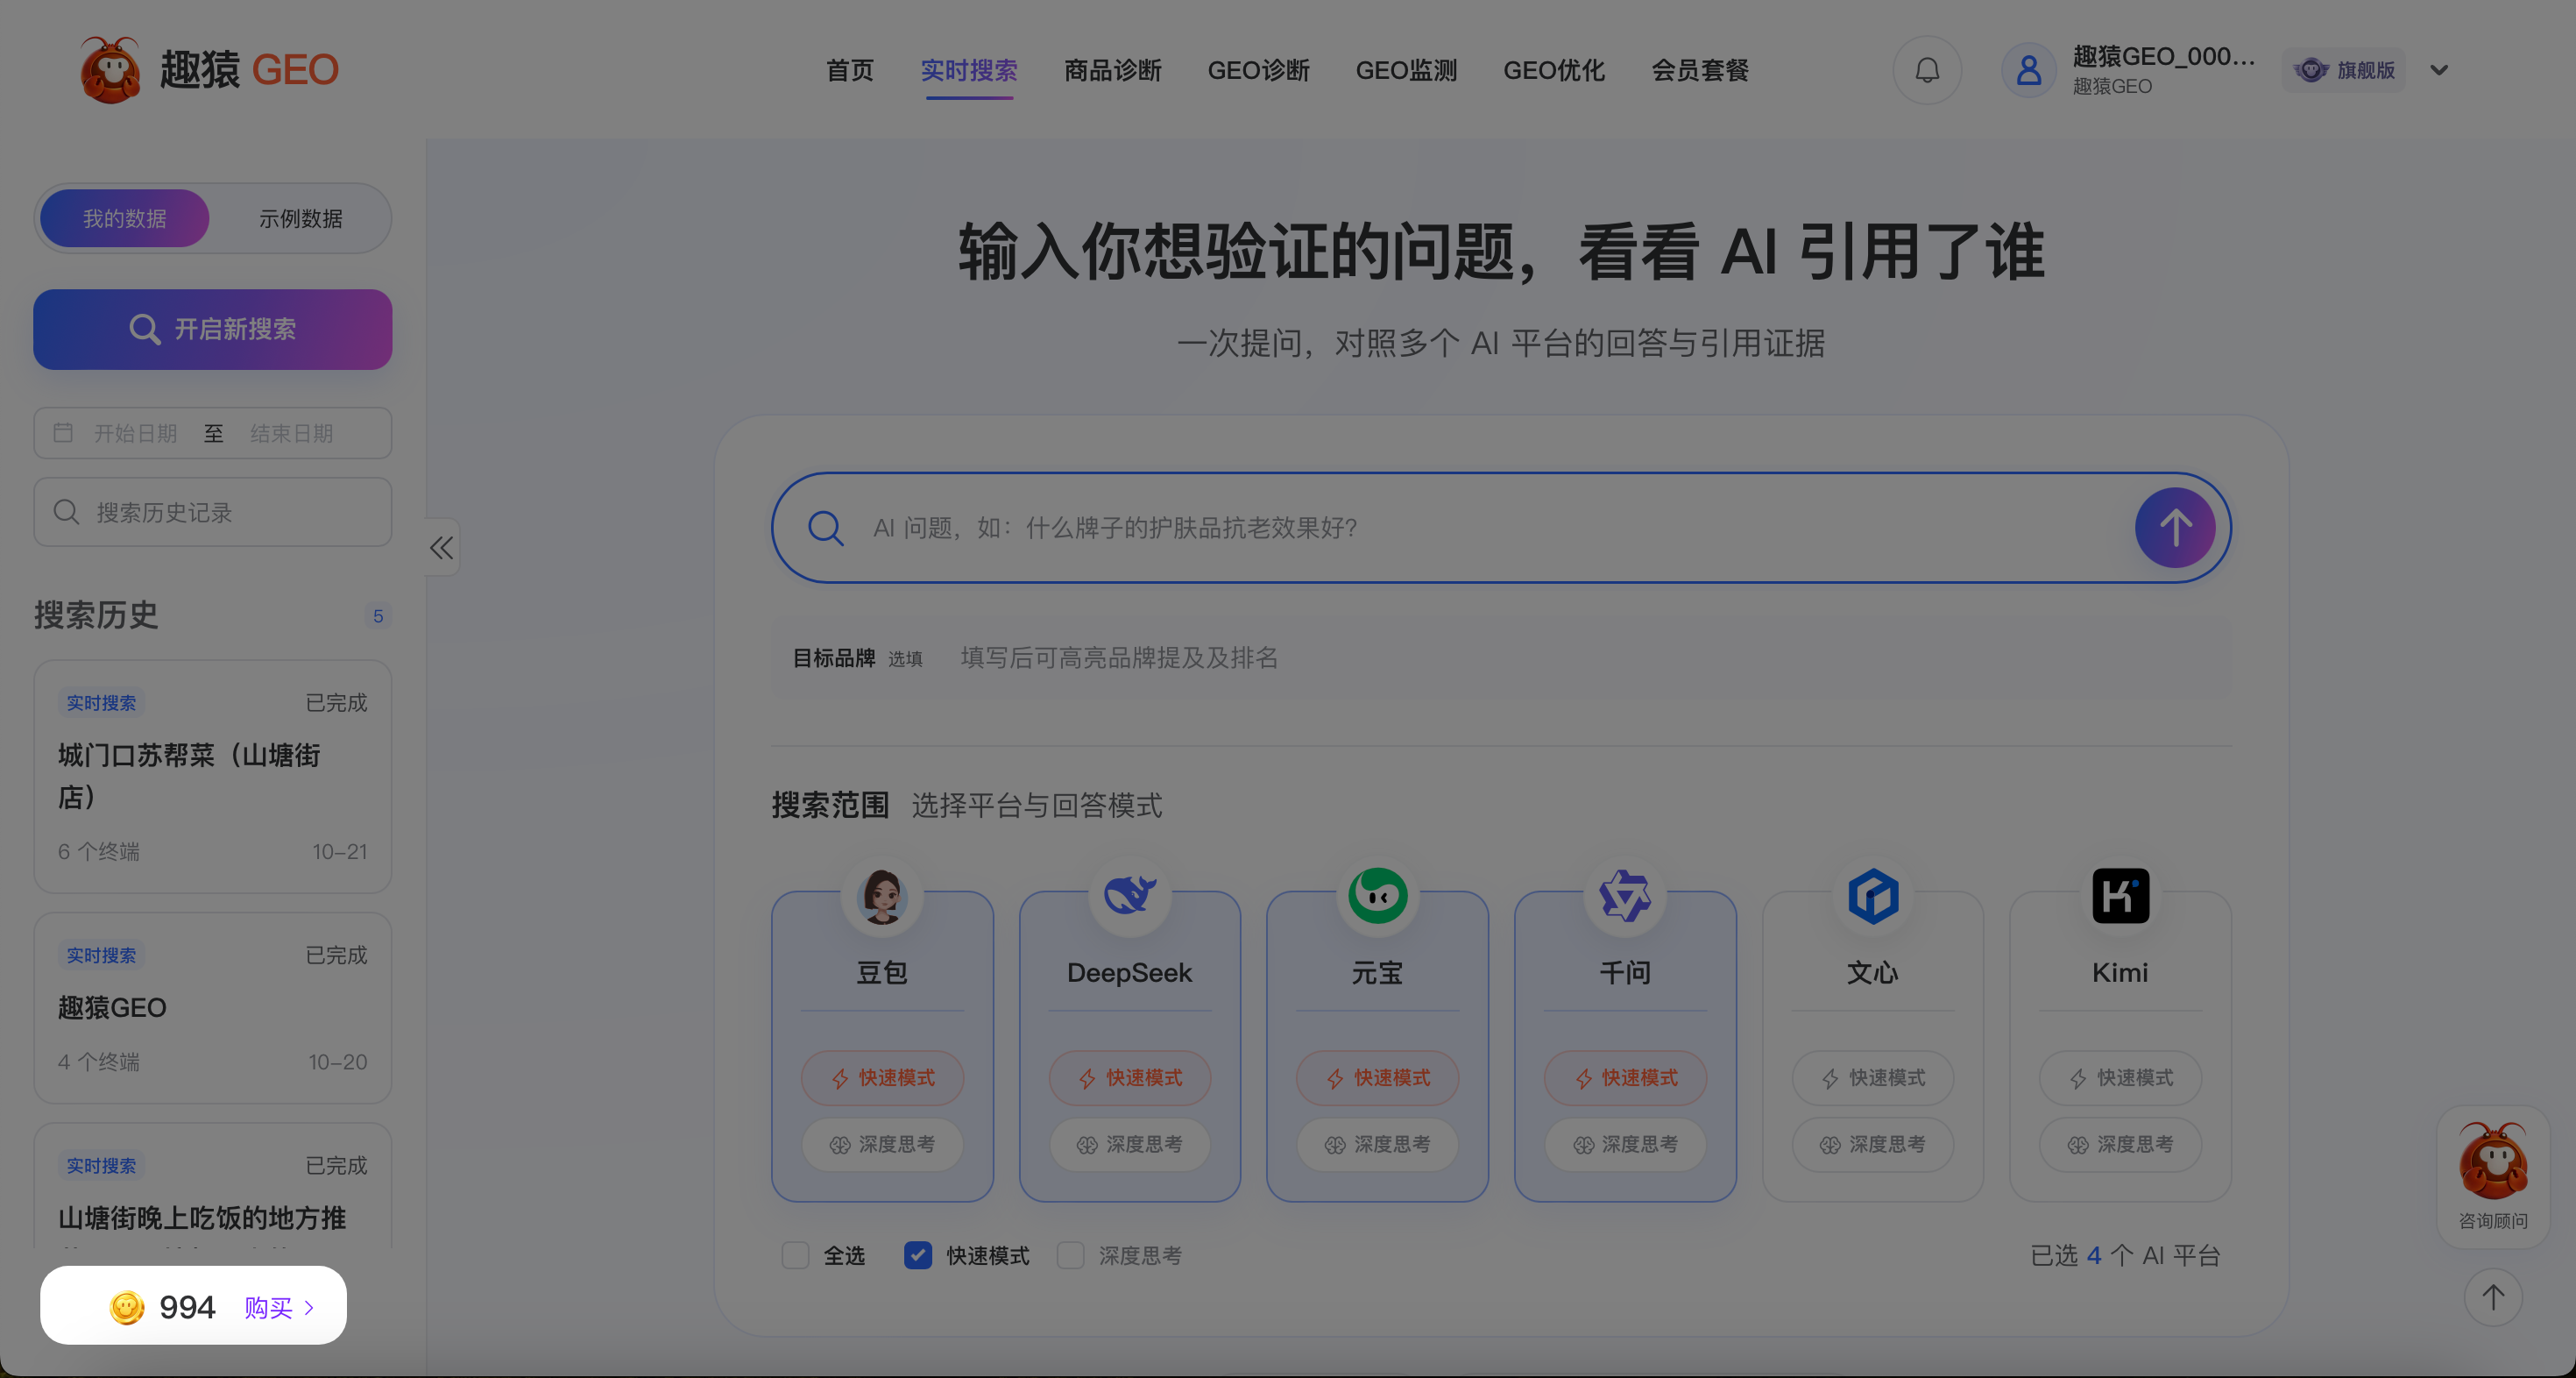
Task: Click the 开启新搜索 button
Action: pos(212,330)
